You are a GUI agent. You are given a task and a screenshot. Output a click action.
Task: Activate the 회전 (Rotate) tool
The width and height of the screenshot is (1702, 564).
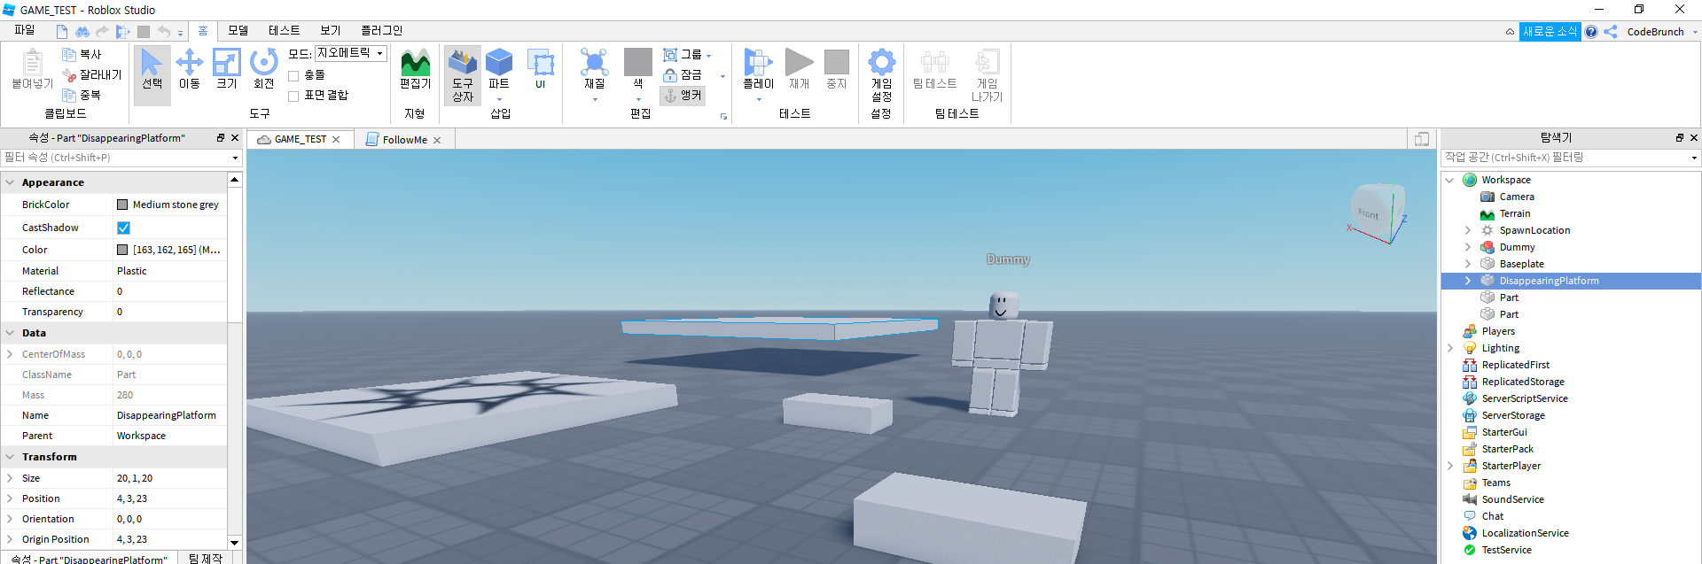(264, 71)
